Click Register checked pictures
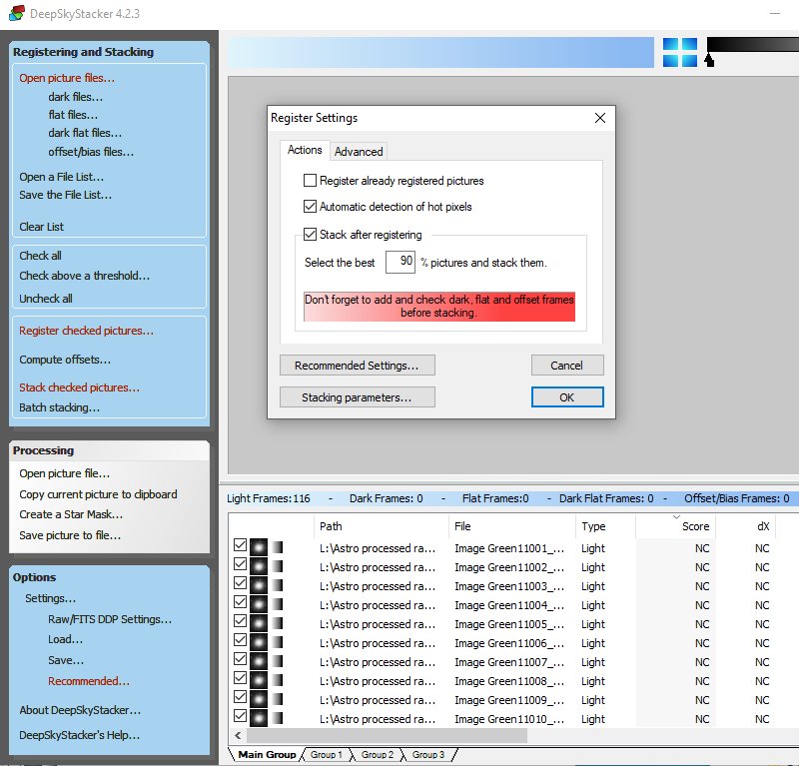Image resolution: width=799 pixels, height=766 pixels. pyautogui.click(x=86, y=331)
